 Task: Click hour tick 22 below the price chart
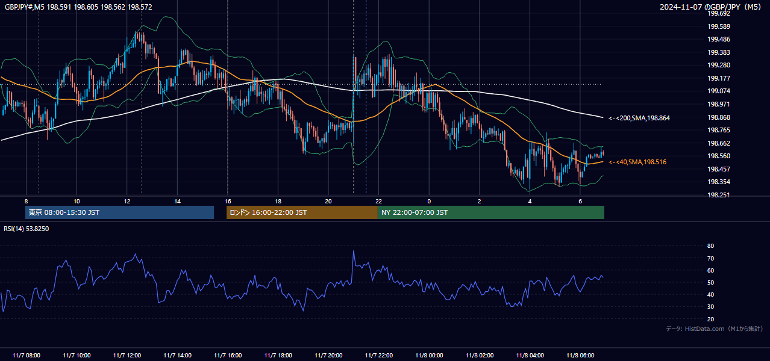click(x=378, y=201)
